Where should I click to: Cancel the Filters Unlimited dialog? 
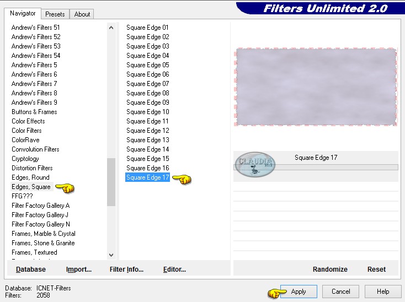[x=340, y=292]
